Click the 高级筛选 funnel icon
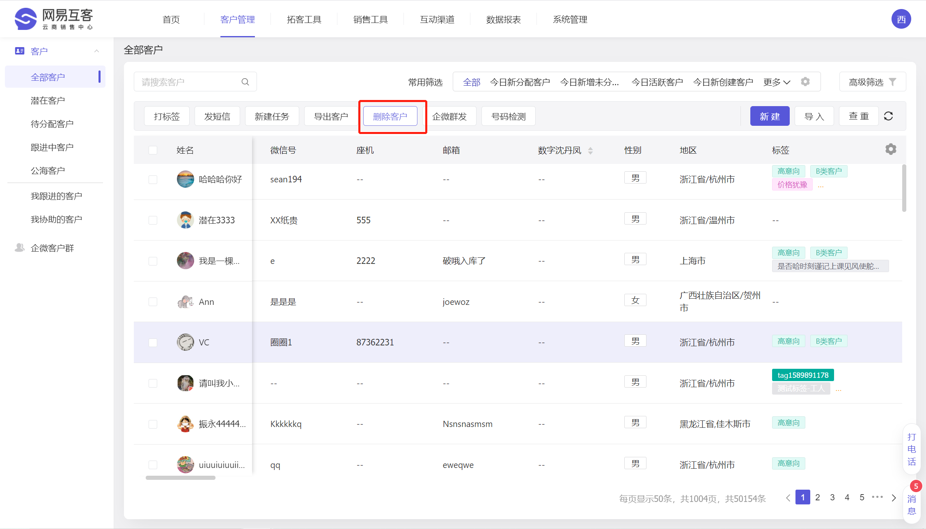The image size is (926, 529). pos(892,82)
